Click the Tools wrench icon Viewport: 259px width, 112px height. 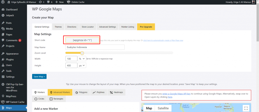[x=3, y=71]
